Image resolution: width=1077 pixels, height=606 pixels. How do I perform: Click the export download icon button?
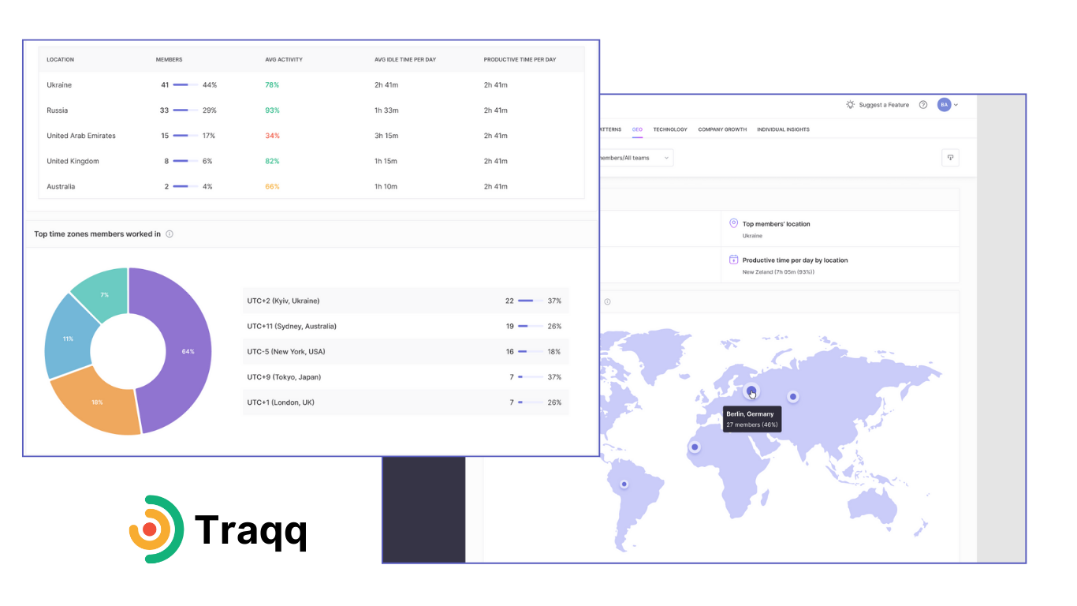[950, 158]
